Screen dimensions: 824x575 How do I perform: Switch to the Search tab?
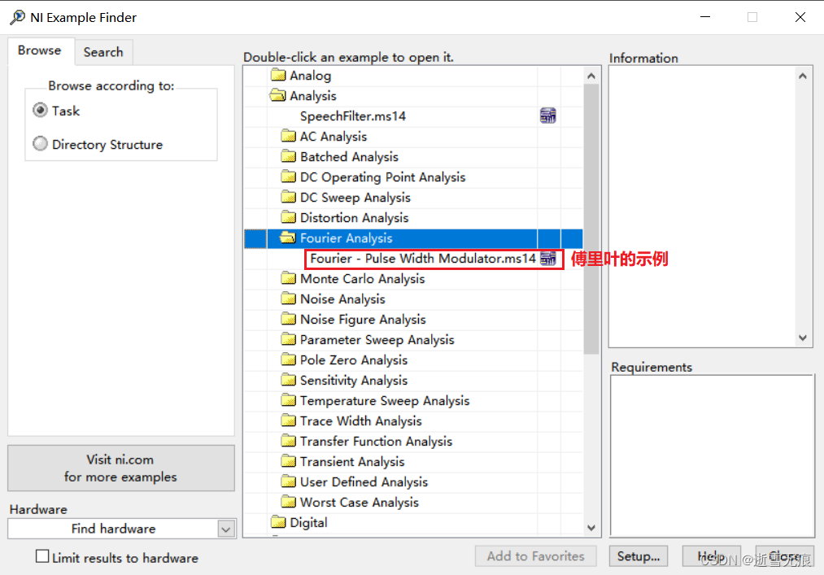103,52
